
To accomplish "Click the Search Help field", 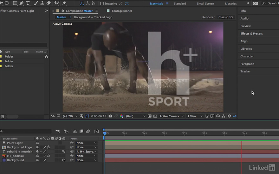I will pyautogui.click(x=270, y=3).
